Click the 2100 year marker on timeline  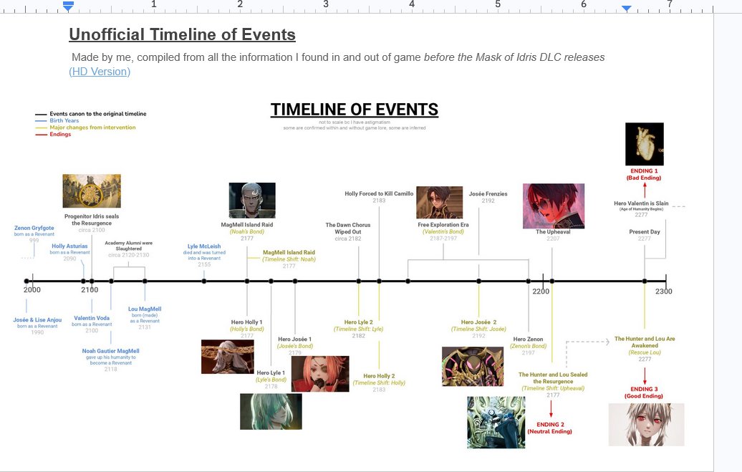click(x=90, y=290)
